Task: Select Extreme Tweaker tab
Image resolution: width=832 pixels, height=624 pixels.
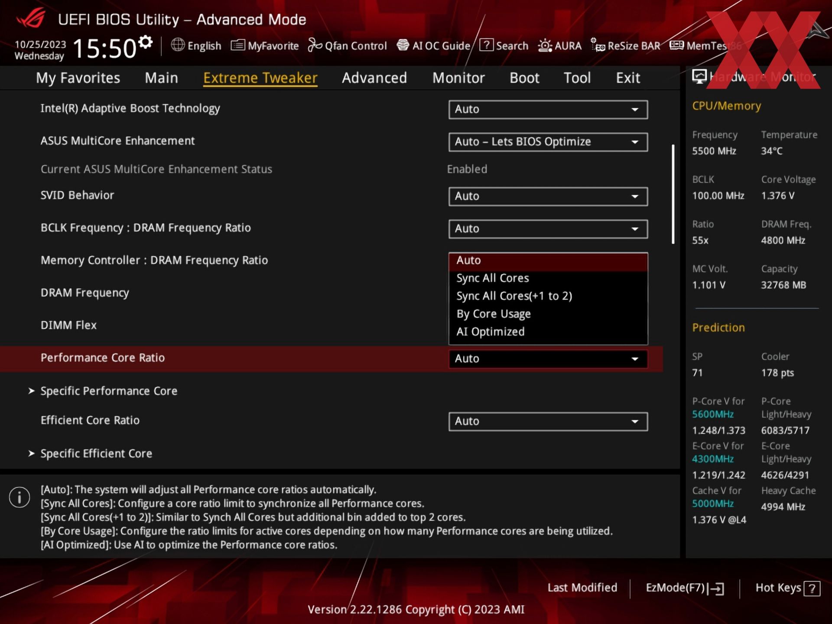Action: click(260, 78)
